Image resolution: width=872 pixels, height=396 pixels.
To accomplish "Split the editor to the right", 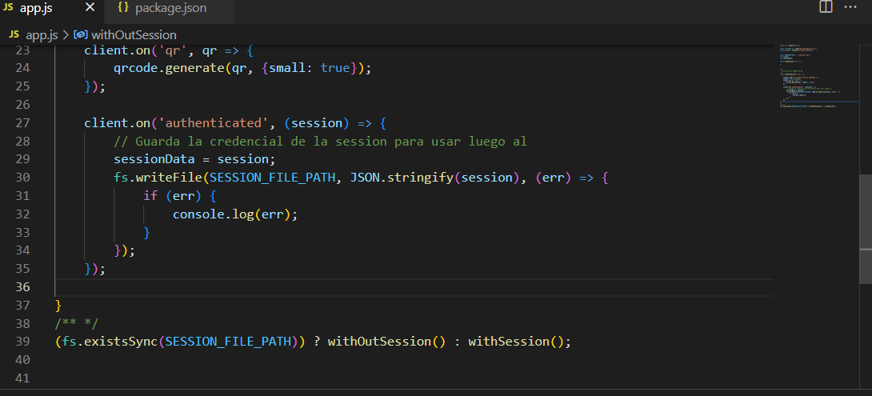I will pos(826,6).
